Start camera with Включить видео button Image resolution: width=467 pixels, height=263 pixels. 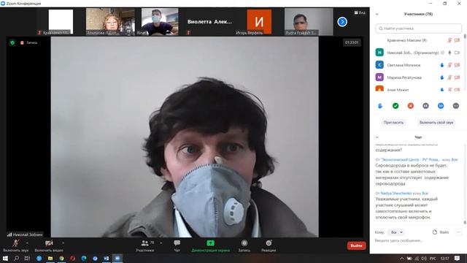click(x=49, y=245)
